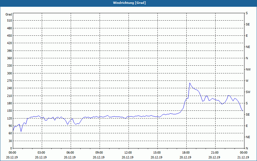Click the "E" compass label level with 450
Screen dimensions: 257x161
247,36
